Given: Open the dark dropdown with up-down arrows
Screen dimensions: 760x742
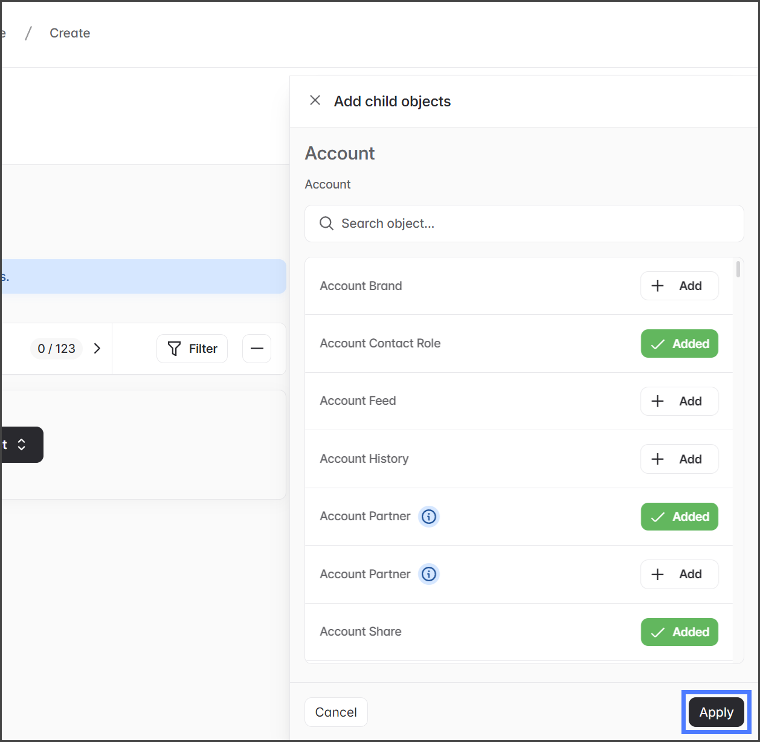Looking at the screenshot, I should (21, 445).
